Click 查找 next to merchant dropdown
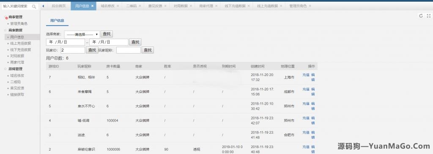This screenshot has height=154, width=433. click(x=107, y=34)
